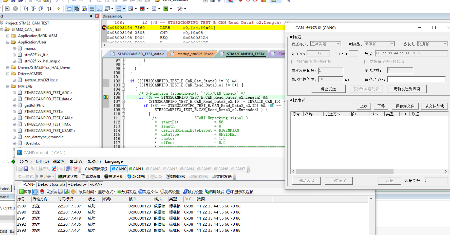450x235 pixels.
Task: Open DBC解析 parser in CANProtocol
Action: [137, 176]
